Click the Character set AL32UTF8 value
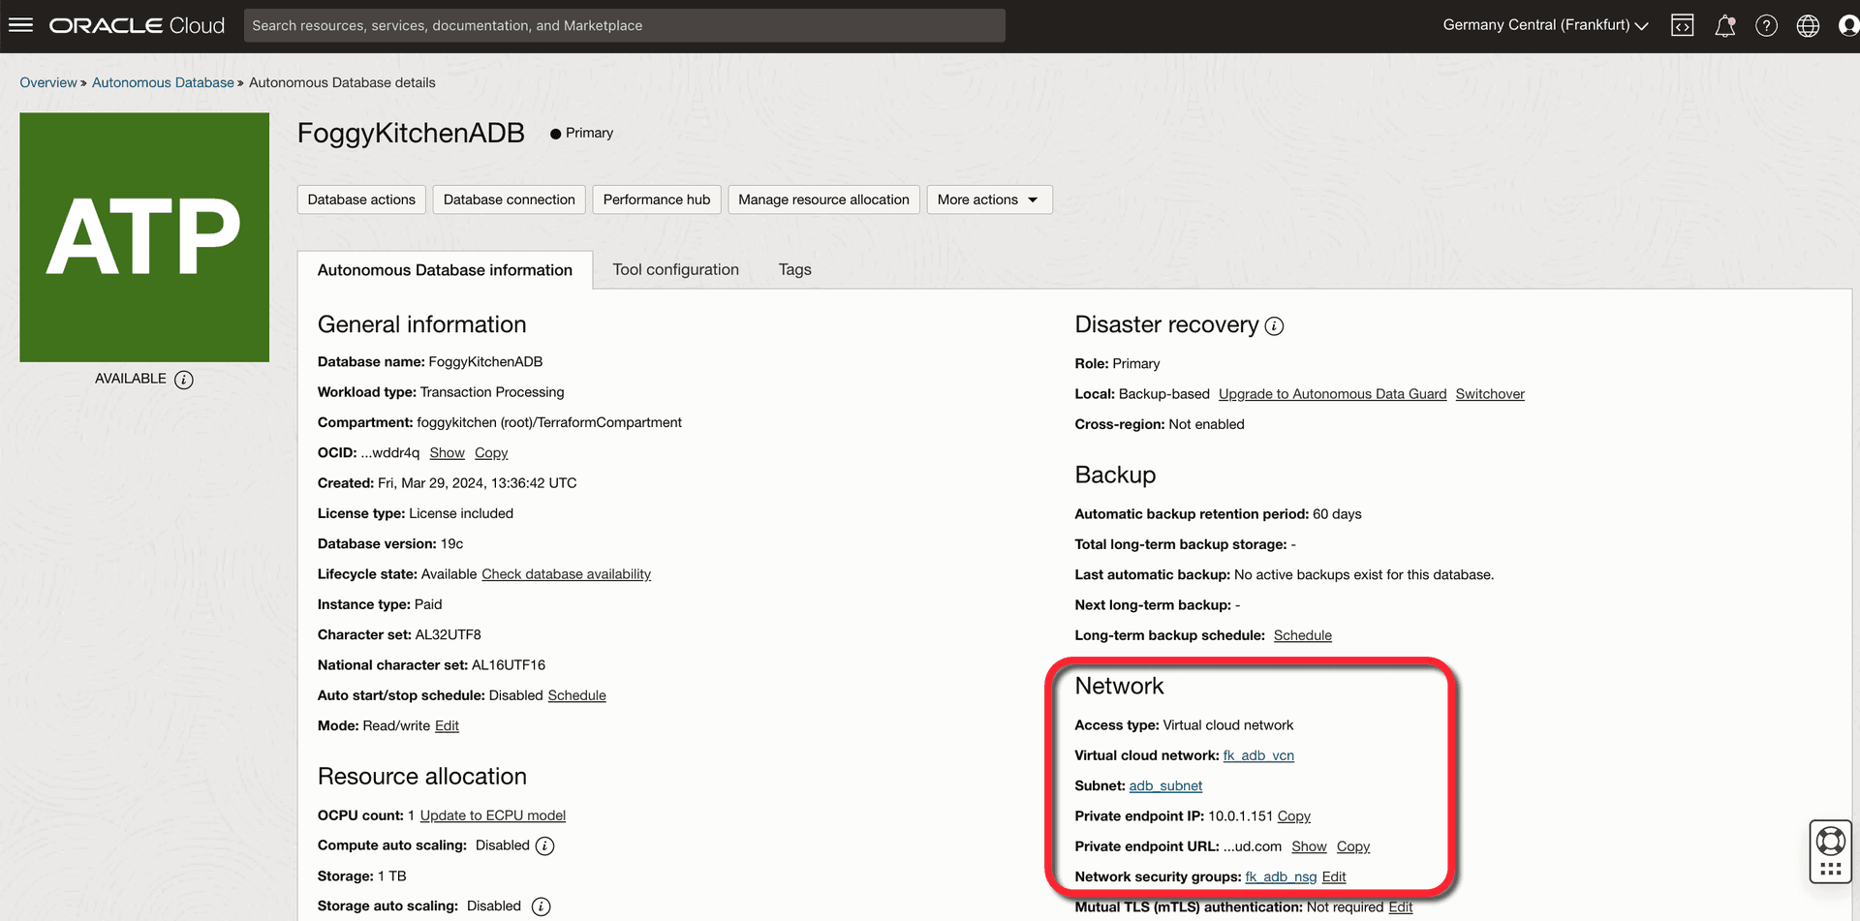Screen dimensions: 1860x921 tap(448, 635)
